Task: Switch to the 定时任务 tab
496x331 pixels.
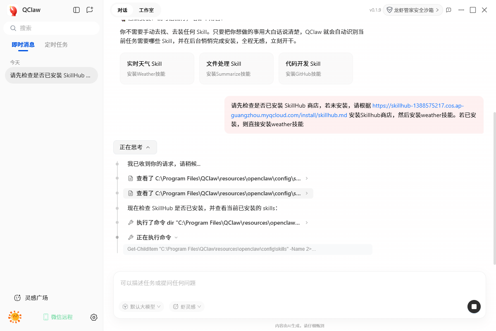Action: coord(56,45)
